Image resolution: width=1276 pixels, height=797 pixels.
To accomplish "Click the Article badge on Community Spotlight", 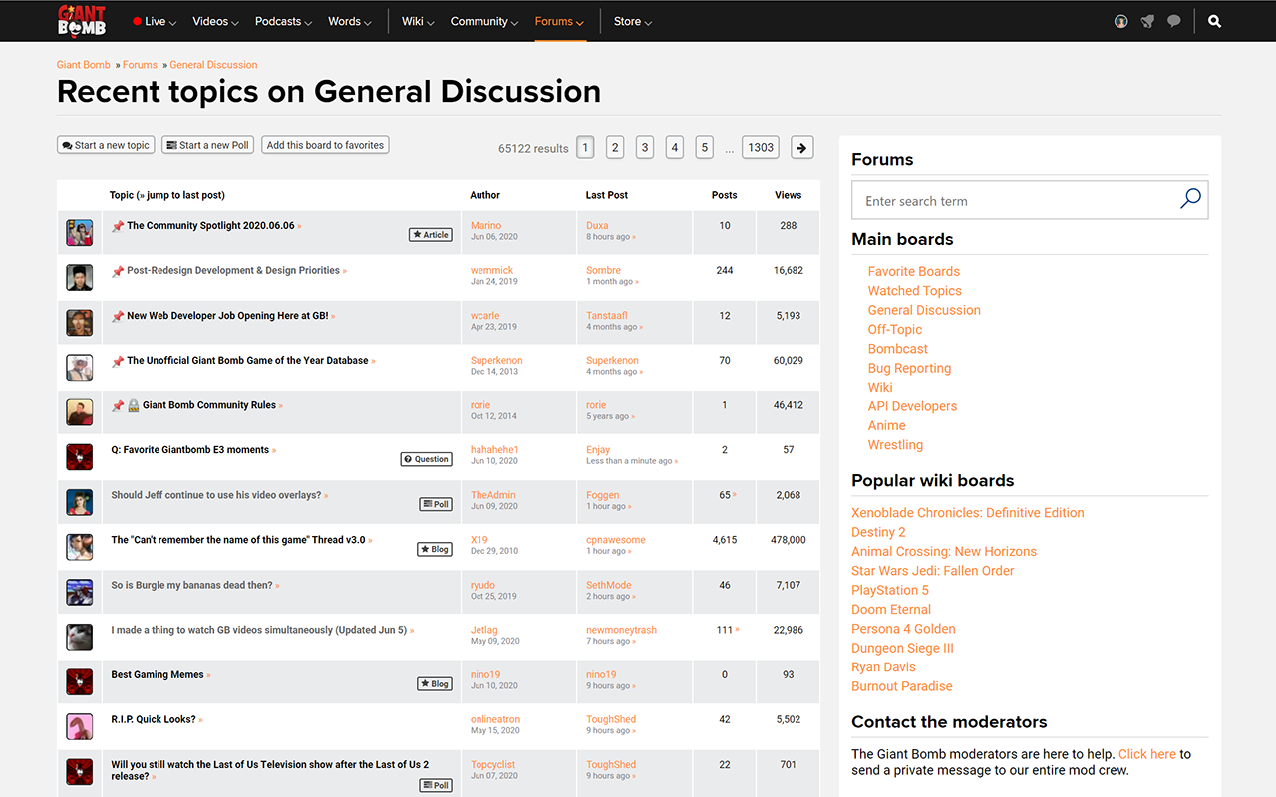I will tap(431, 235).
